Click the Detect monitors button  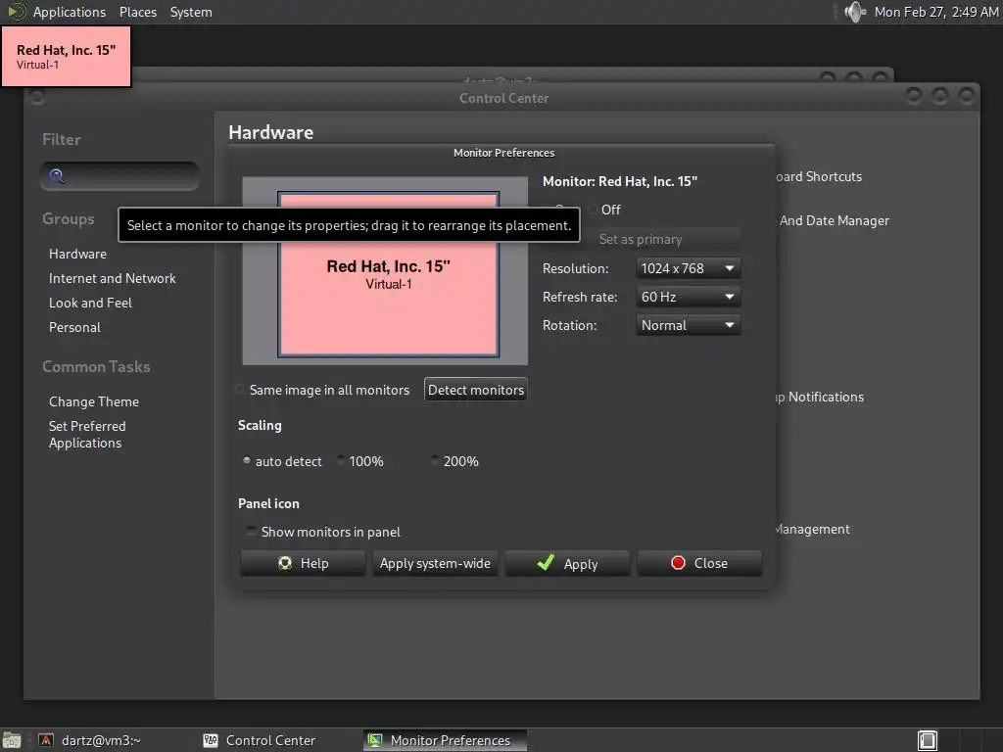click(x=475, y=390)
